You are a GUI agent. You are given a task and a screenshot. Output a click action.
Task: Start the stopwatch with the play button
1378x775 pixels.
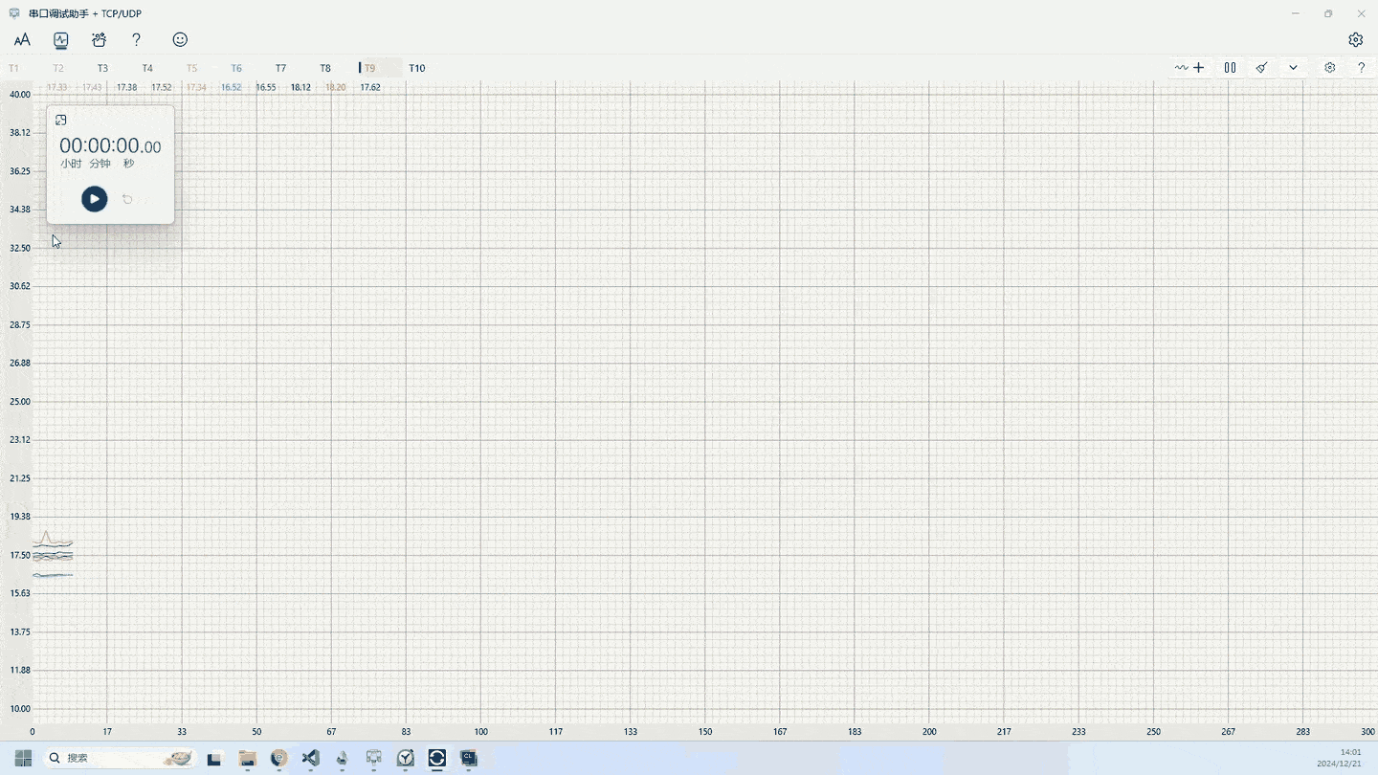tap(94, 199)
